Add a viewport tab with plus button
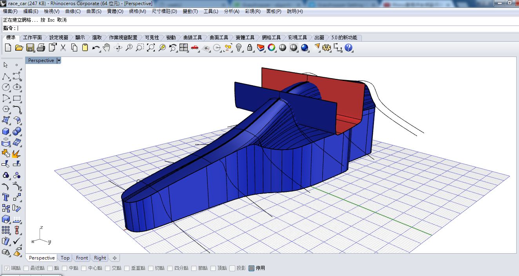The width and height of the screenshot is (519, 276). pyautogui.click(x=114, y=258)
